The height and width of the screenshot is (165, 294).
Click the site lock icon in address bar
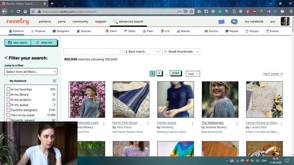coord(39,11)
